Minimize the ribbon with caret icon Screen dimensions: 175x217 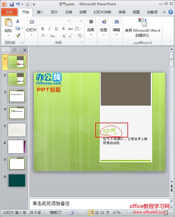(x=164, y=12)
